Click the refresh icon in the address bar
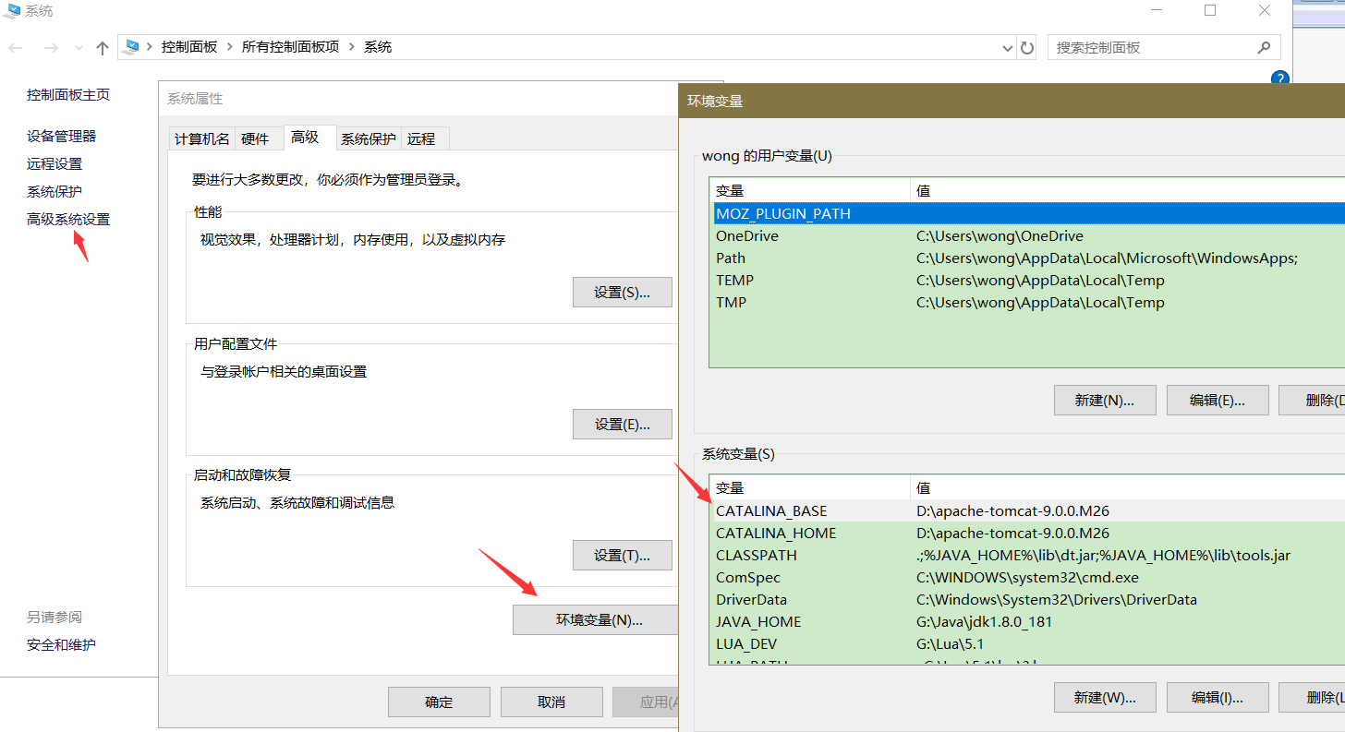 pos(1027,47)
